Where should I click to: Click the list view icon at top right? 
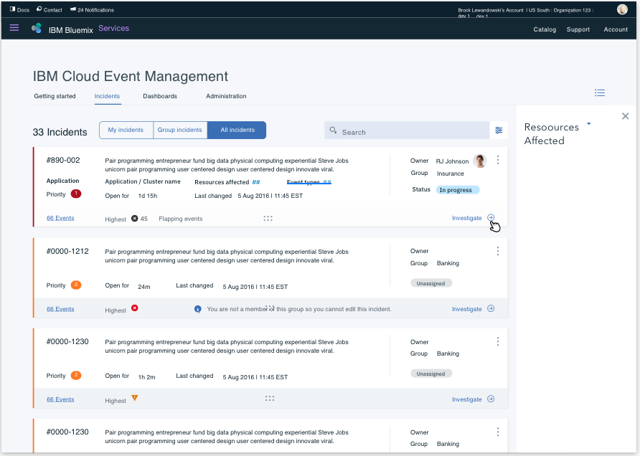tap(600, 93)
